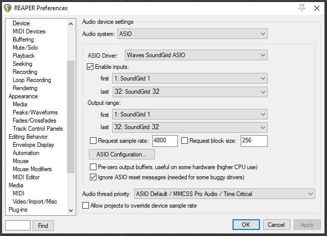Open the Recording preferences page
This screenshot has width=327, height=236.
(x=25, y=72)
